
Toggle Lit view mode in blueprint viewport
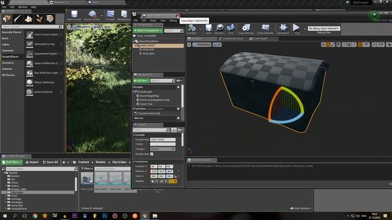click(217, 45)
